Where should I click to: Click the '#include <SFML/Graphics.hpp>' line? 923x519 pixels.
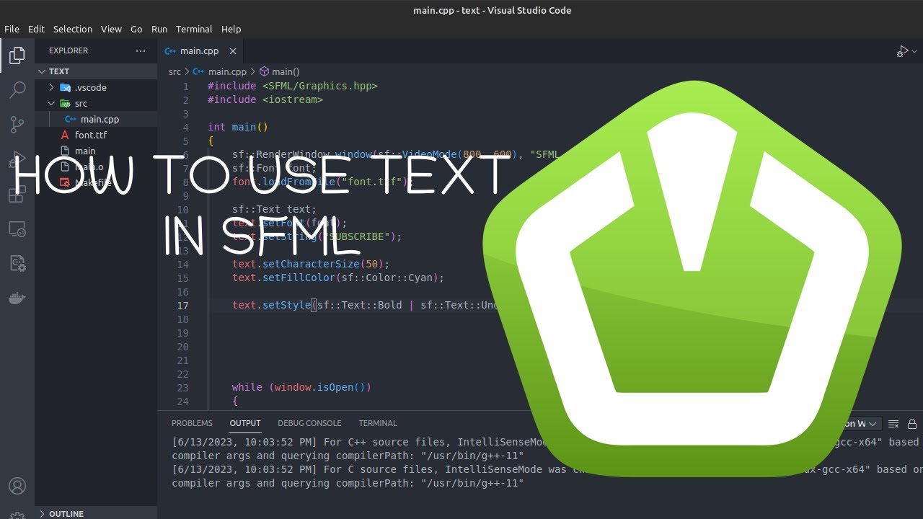click(x=293, y=86)
